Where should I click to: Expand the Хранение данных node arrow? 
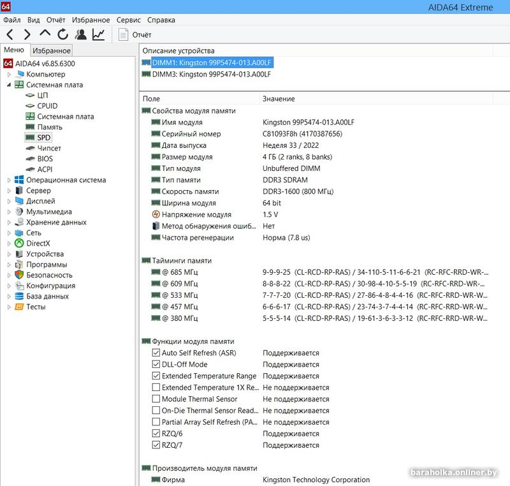coord(9,222)
